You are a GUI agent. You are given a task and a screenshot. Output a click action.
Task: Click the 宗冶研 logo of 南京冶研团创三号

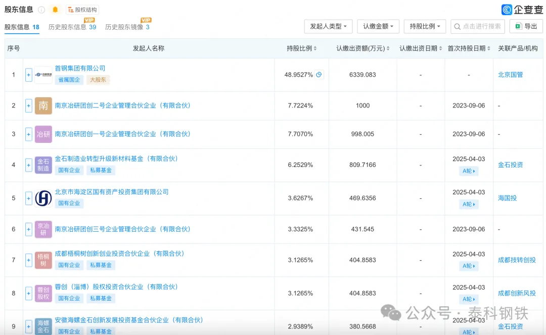pyautogui.click(x=43, y=230)
